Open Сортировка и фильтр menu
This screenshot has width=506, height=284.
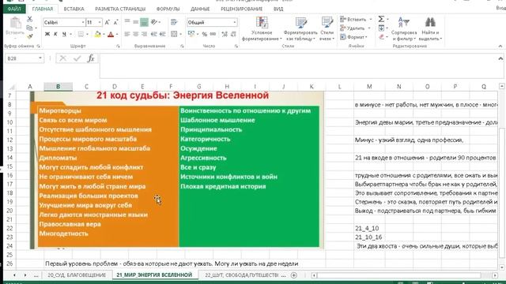[404, 29]
